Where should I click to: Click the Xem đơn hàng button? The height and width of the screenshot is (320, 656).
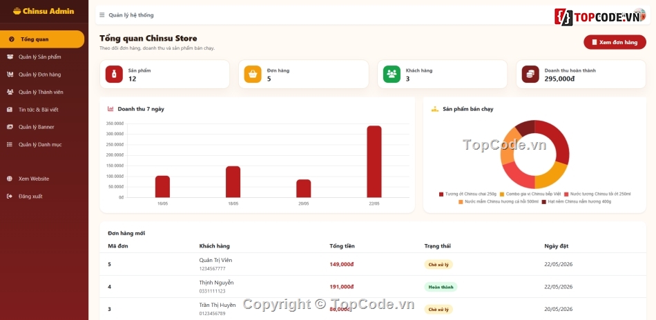(615, 42)
